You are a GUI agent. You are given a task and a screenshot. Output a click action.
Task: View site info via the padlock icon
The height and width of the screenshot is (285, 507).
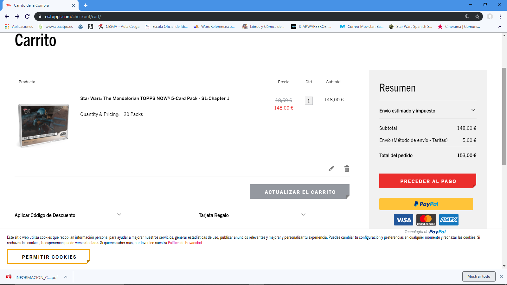pos(40,16)
